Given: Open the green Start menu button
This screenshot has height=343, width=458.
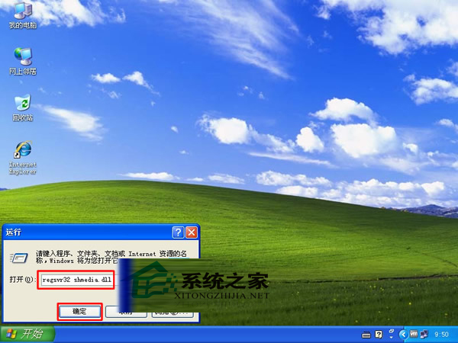Looking at the screenshot, I should click(27, 334).
